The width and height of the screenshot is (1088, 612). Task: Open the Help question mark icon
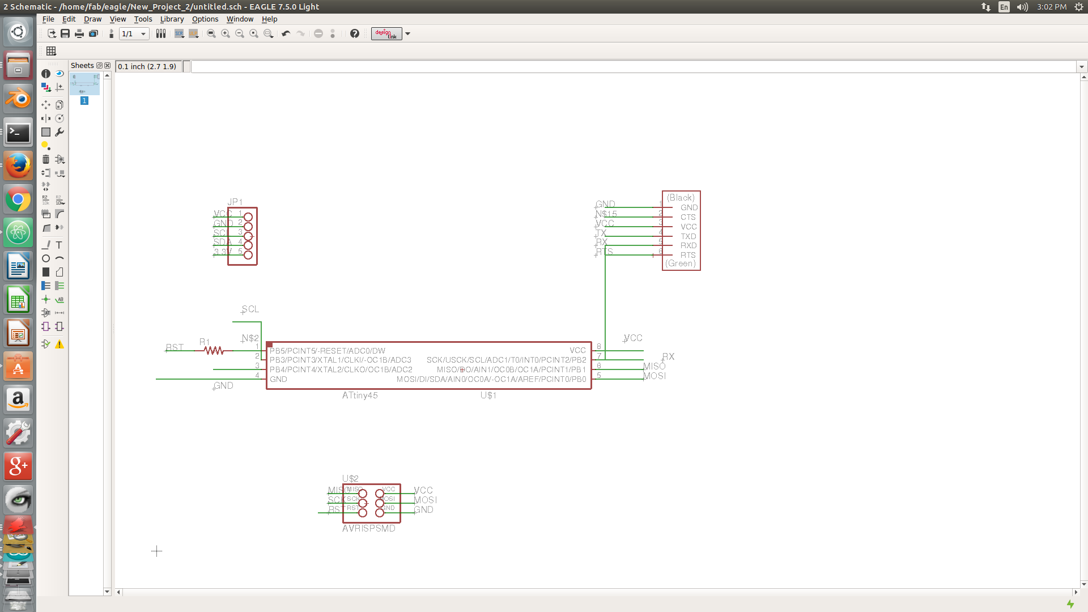[x=355, y=34]
